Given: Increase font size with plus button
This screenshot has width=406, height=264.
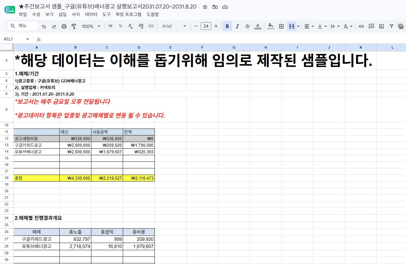Looking at the screenshot, I should point(216,26).
